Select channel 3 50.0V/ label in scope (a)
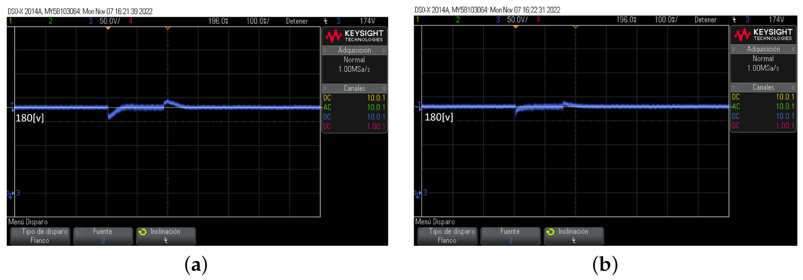 click(x=105, y=21)
